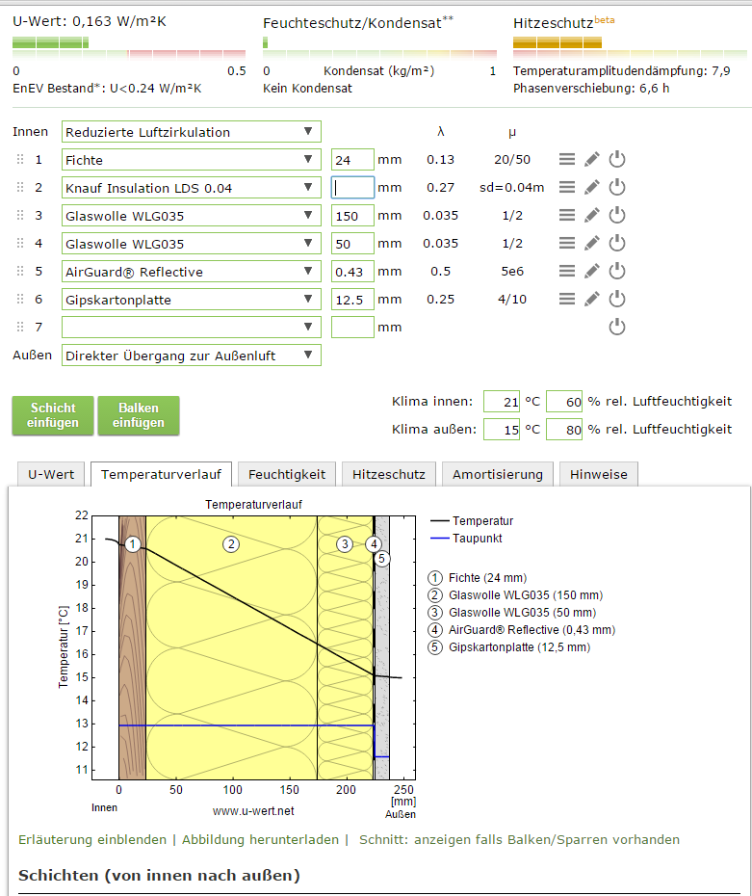Click pencil icon on 50 mm Glaswolle row
Screen dimensions: 752x896
593,244
